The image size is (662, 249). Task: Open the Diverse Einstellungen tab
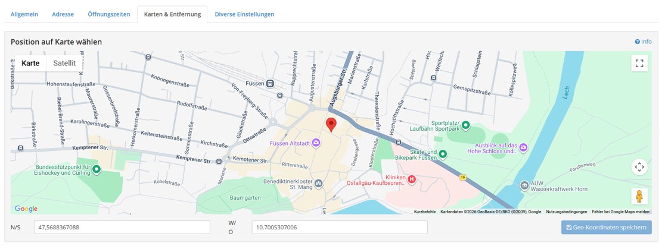(x=244, y=14)
